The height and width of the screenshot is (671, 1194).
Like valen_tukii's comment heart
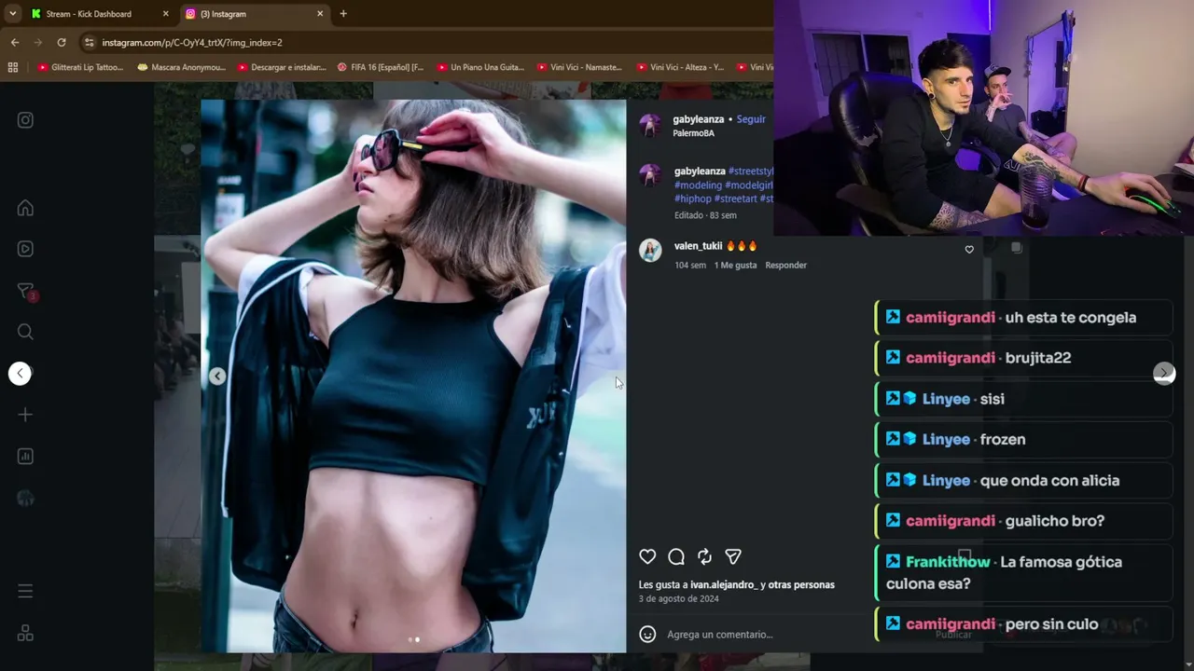point(969,250)
